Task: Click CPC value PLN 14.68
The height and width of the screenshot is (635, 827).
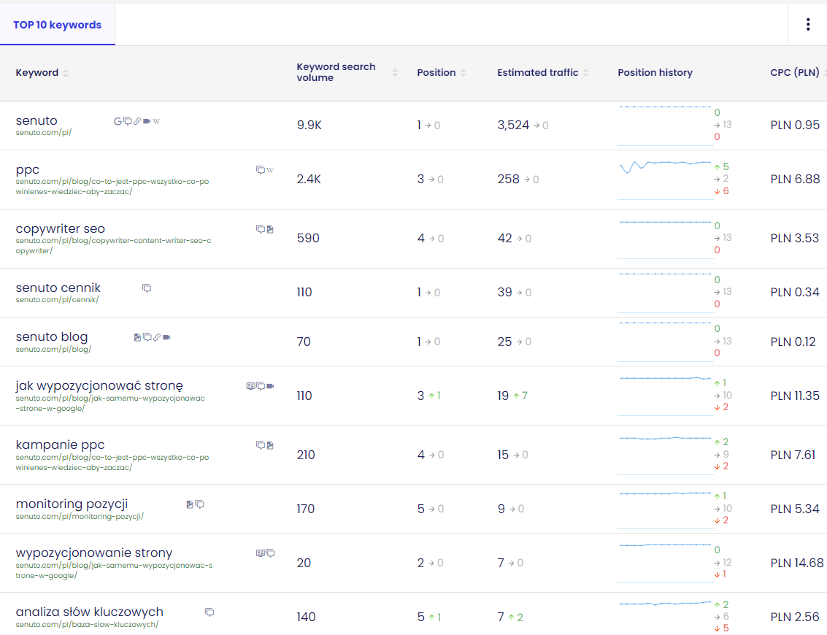Action: (797, 563)
